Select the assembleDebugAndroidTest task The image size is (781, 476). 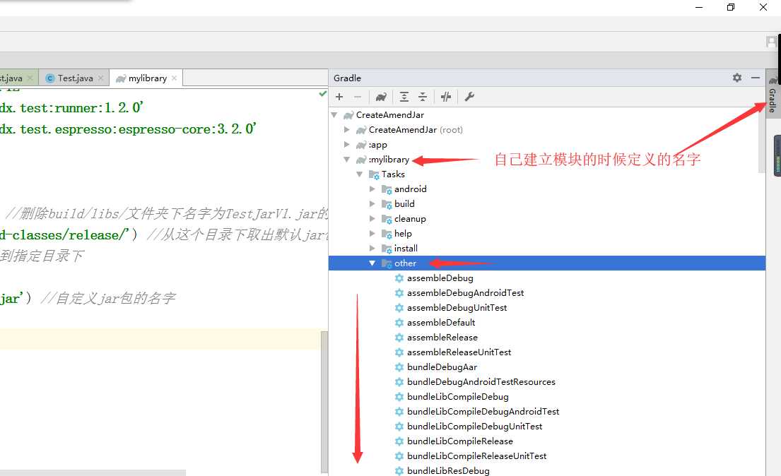[465, 293]
